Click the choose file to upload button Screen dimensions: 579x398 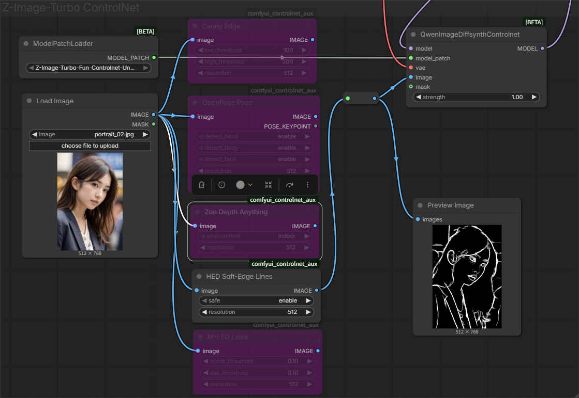pos(90,146)
